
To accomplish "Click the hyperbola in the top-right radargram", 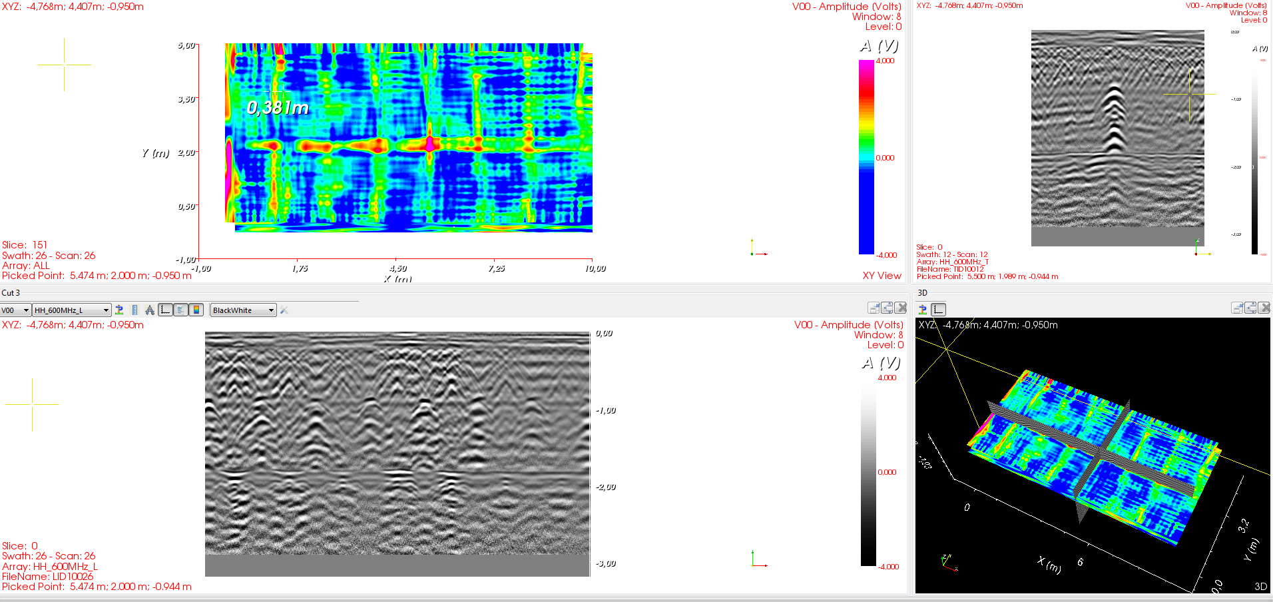I will 1114,119.
